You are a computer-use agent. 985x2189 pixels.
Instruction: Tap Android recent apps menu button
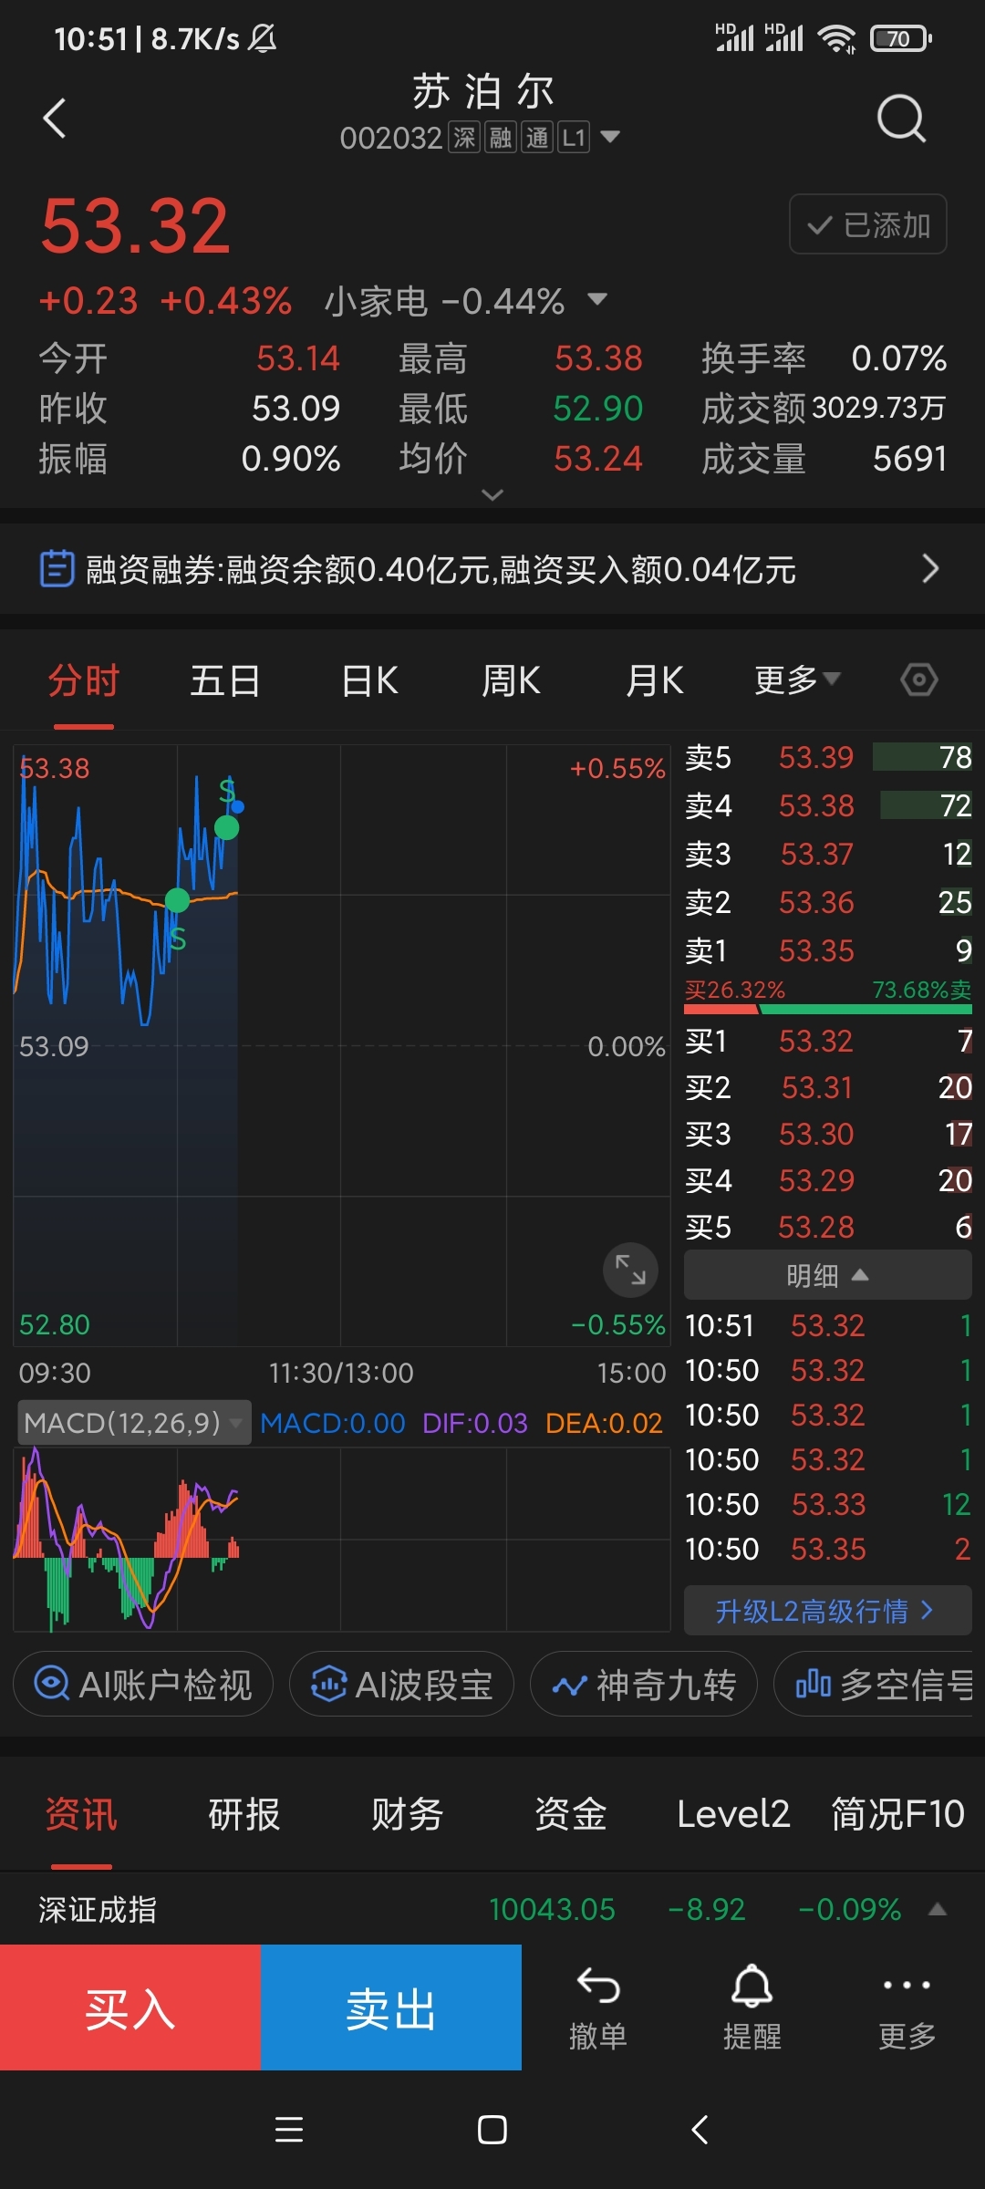click(289, 2130)
